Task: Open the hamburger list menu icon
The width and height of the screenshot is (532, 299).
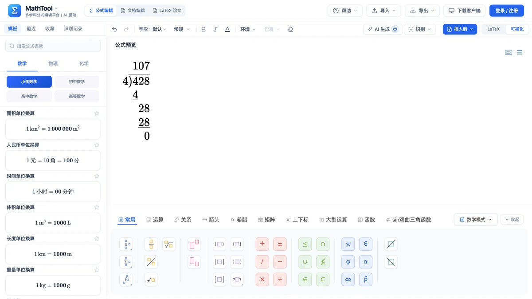Action: pyautogui.click(x=520, y=52)
